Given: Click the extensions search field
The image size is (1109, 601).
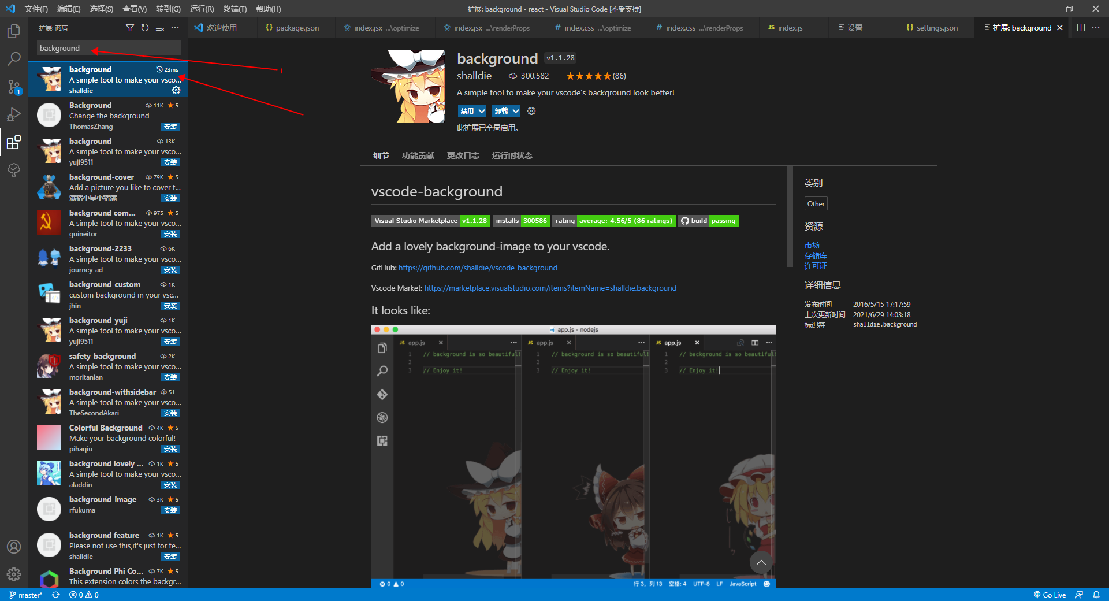Looking at the screenshot, I should (x=109, y=48).
